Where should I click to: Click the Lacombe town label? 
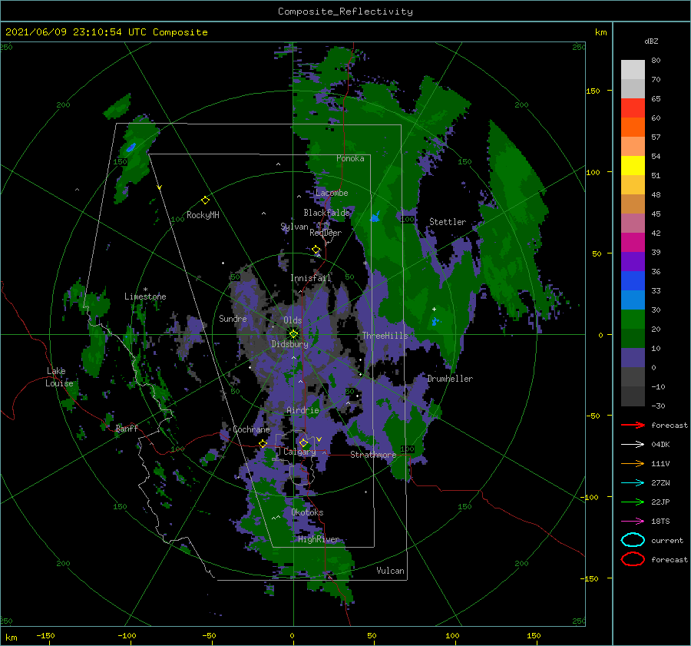click(x=332, y=193)
